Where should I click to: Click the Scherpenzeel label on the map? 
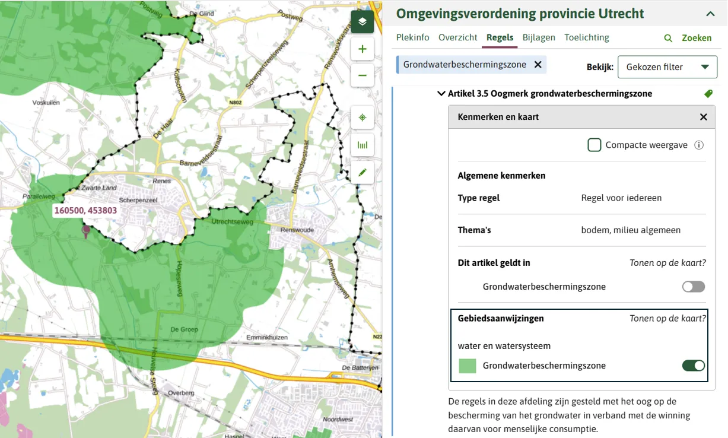click(137, 201)
